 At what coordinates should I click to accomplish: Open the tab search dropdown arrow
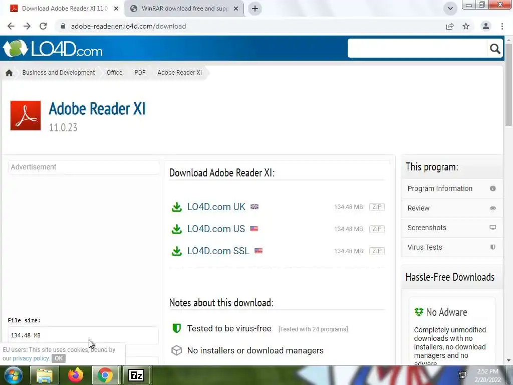click(x=450, y=9)
